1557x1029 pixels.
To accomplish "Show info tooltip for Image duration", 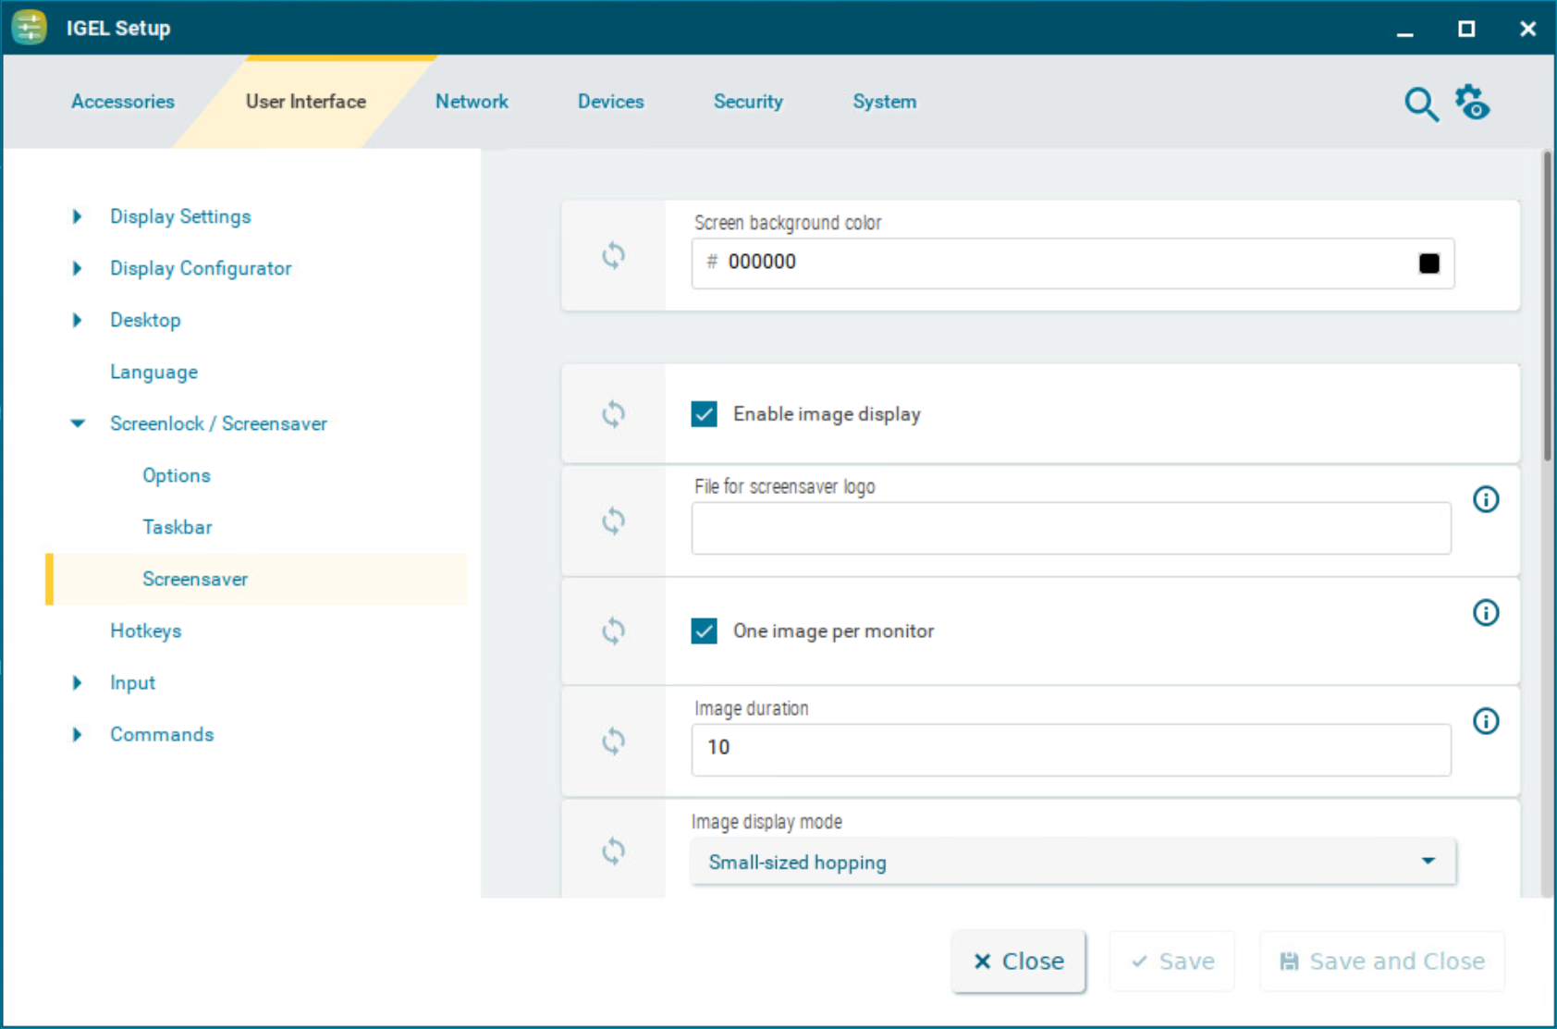I will (1486, 721).
